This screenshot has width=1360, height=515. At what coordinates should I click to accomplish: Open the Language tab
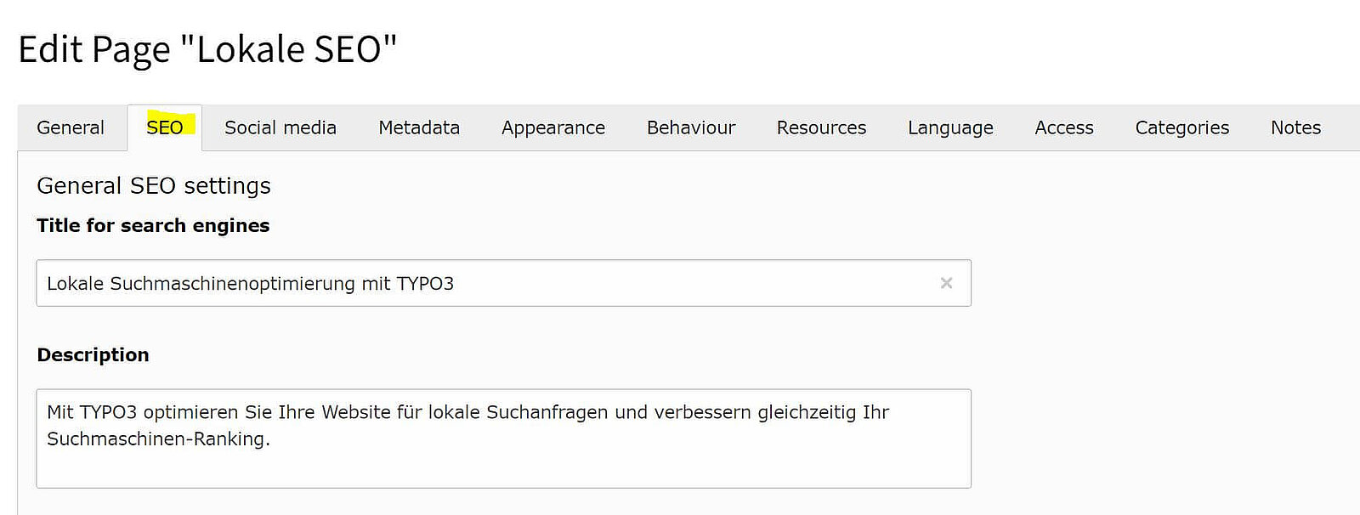950,127
